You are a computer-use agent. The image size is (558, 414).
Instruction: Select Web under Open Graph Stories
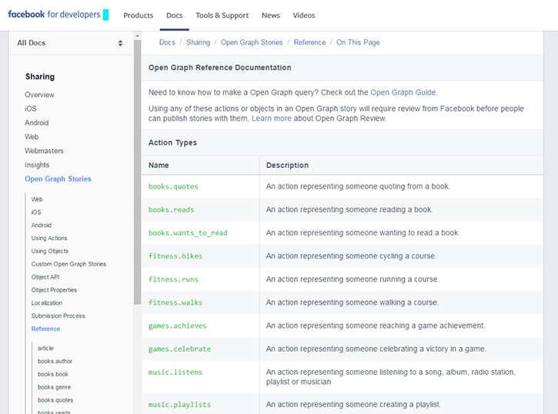point(37,199)
